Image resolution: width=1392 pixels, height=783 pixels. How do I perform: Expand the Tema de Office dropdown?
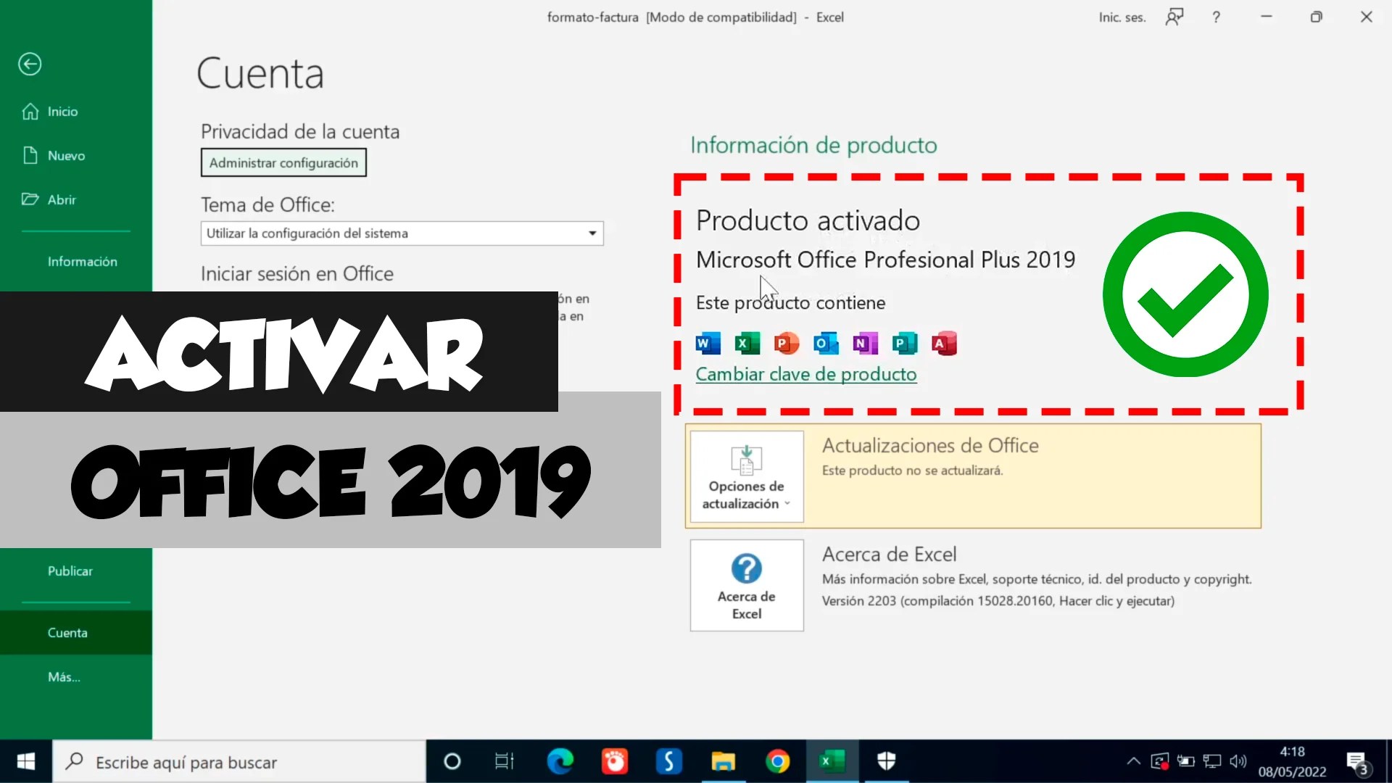pos(592,233)
